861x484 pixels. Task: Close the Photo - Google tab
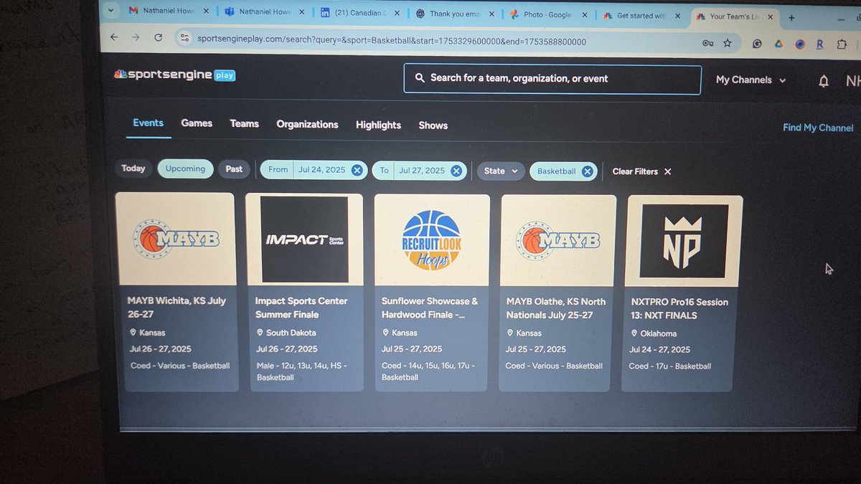tap(586, 14)
